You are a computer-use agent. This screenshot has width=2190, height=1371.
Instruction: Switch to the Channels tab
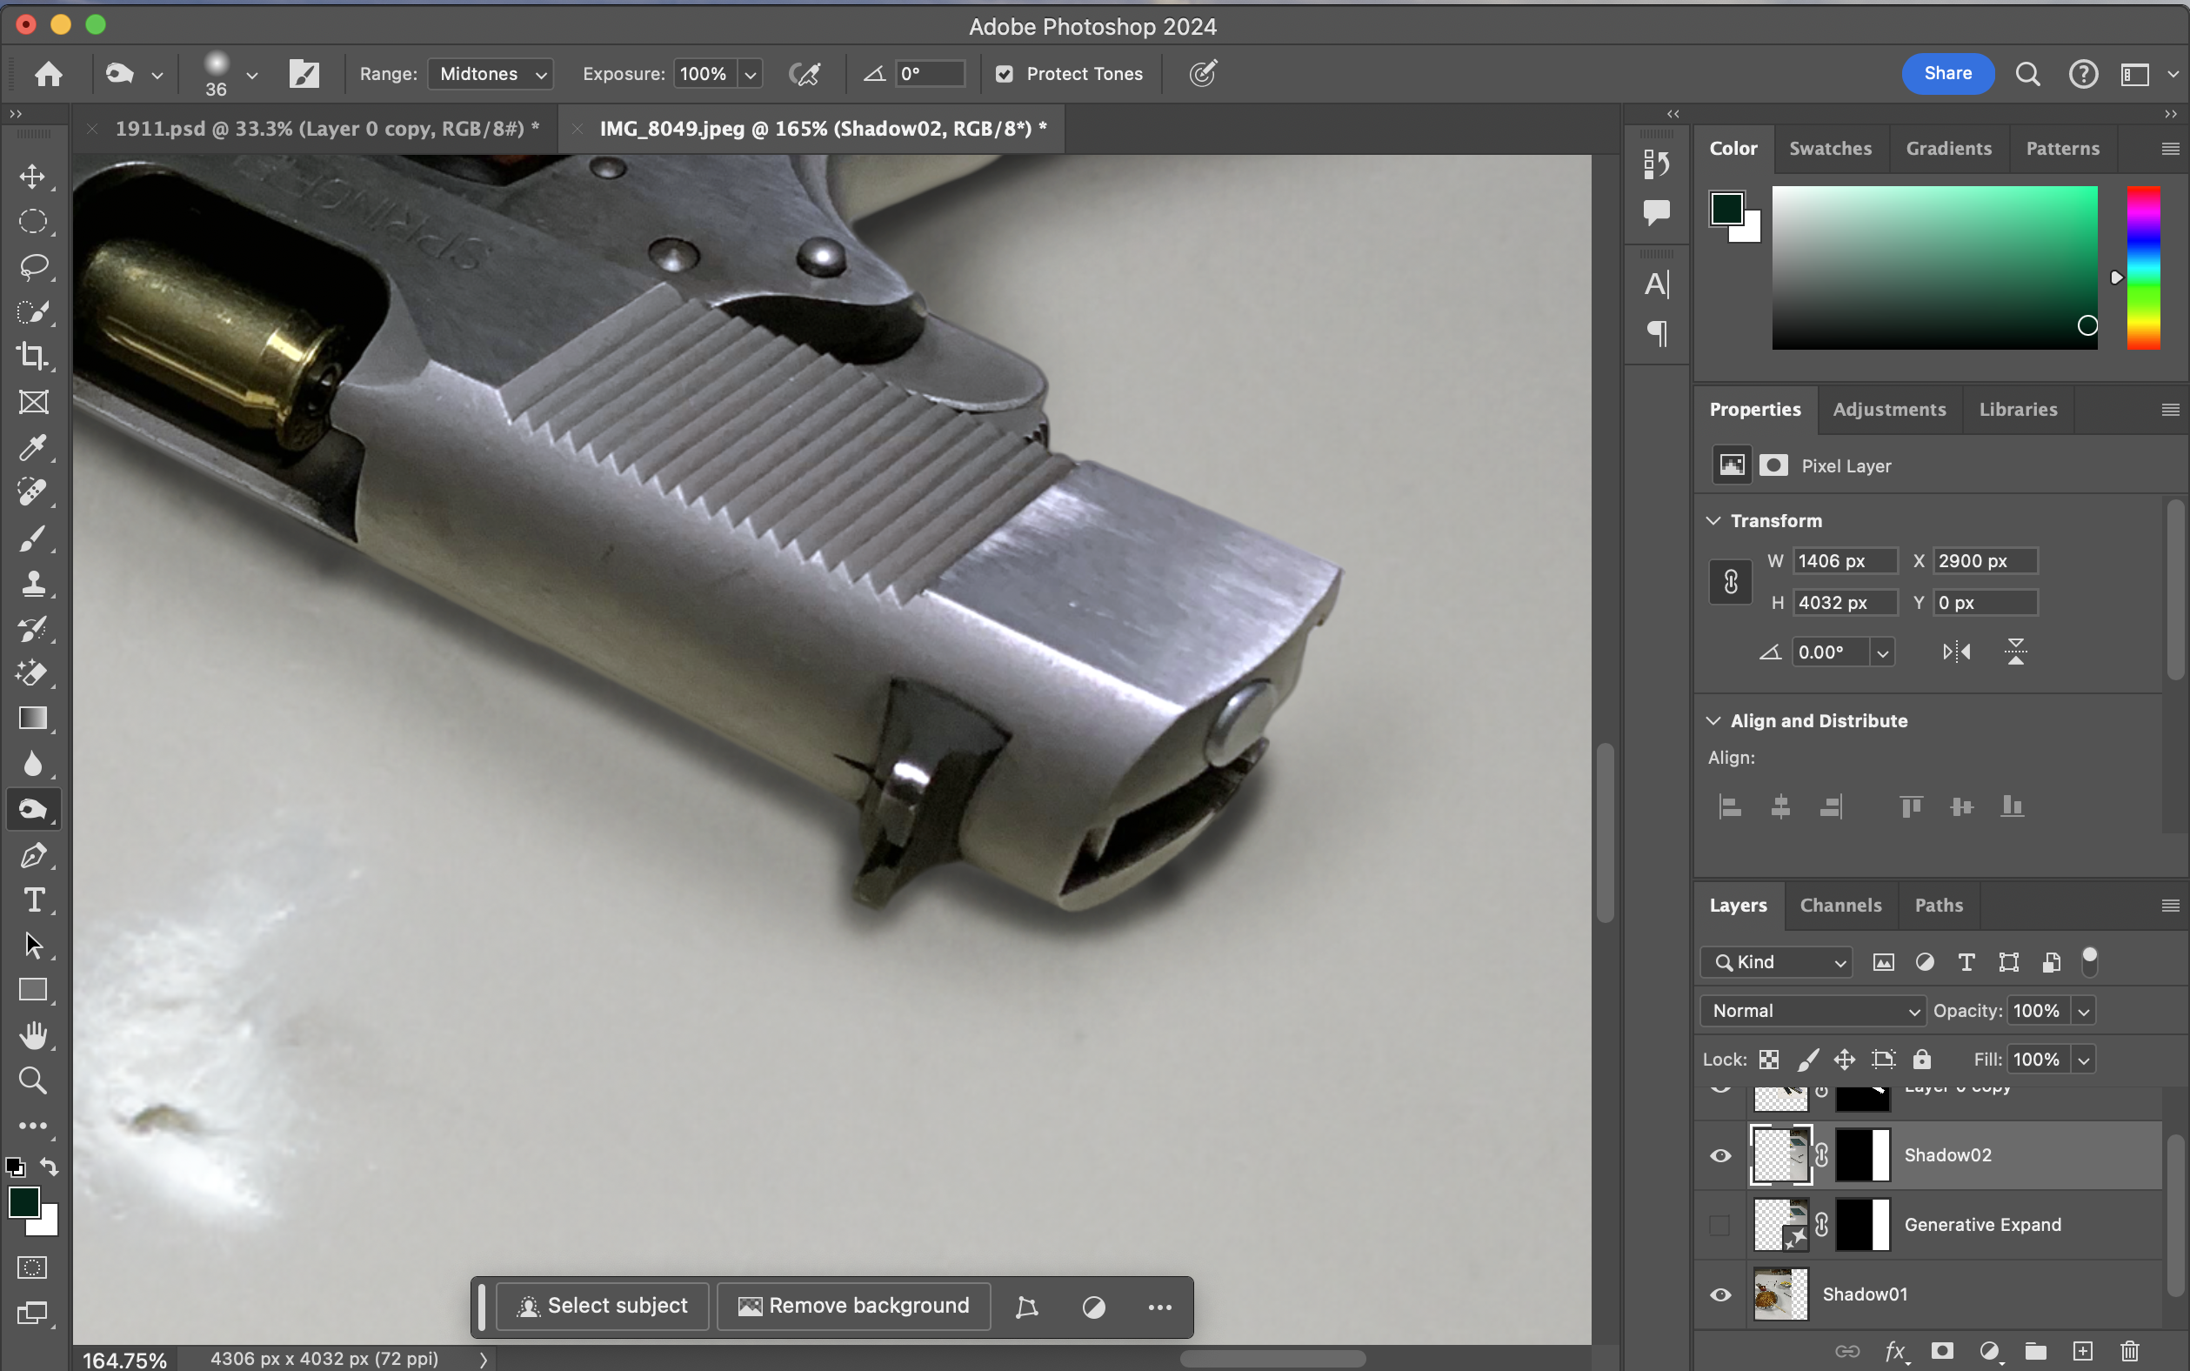pyautogui.click(x=1840, y=905)
